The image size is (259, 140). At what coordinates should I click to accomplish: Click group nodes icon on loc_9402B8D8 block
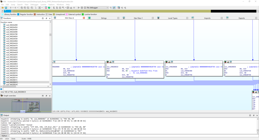click(x=172, y=62)
